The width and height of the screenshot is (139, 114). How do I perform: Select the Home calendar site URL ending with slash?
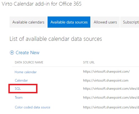tap(106, 72)
